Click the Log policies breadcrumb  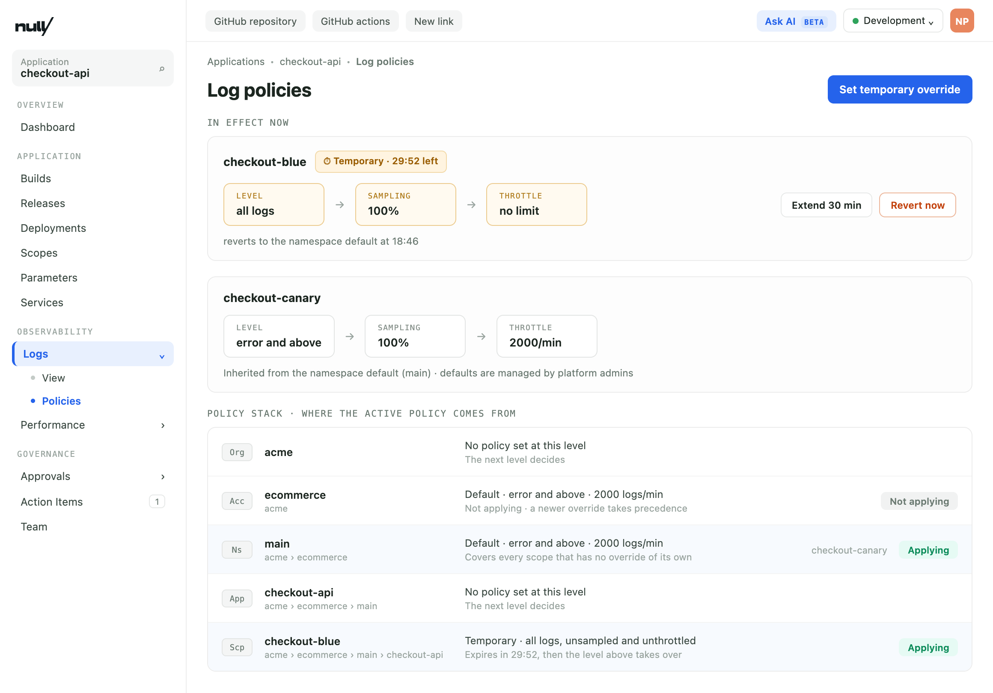384,62
